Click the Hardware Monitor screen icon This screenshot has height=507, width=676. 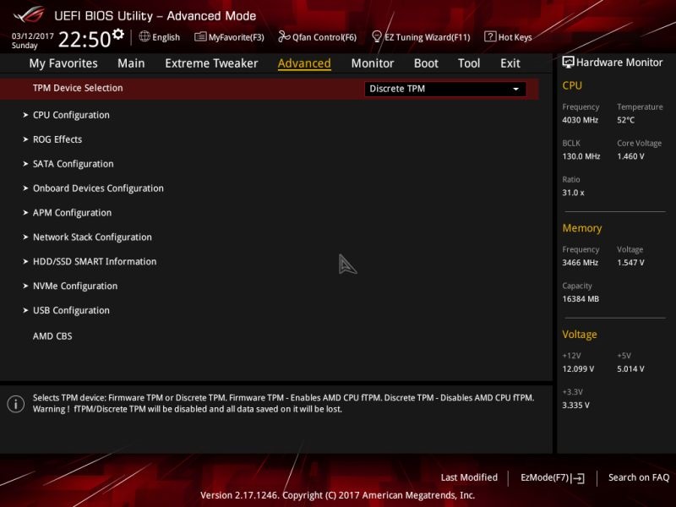point(568,62)
